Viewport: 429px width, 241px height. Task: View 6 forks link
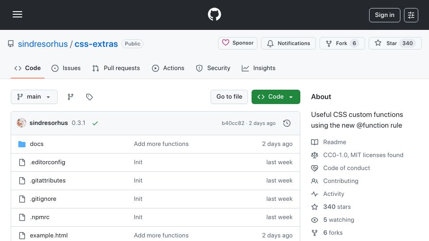332,233
